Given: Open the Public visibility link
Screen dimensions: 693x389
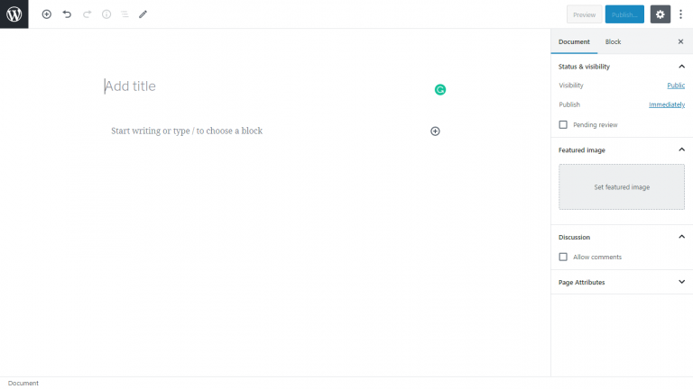Looking at the screenshot, I should [x=676, y=86].
